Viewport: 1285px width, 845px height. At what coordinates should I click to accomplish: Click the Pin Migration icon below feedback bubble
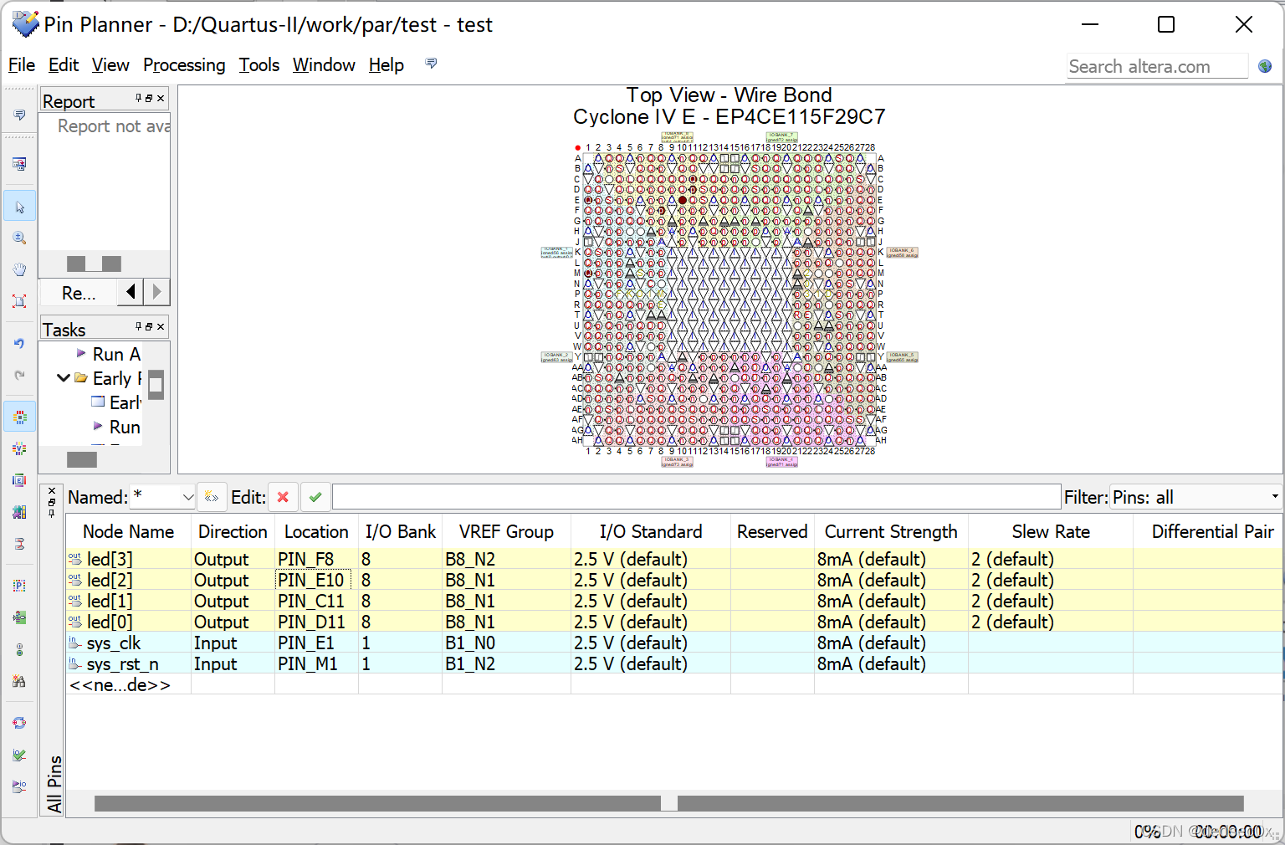click(19, 164)
